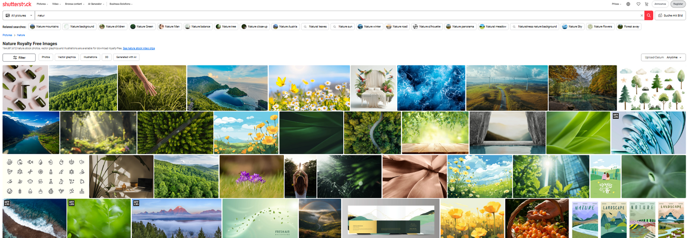Open the Filter panel with sliders icon
The width and height of the screenshot is (687, 238).
[x=19, y=57]
